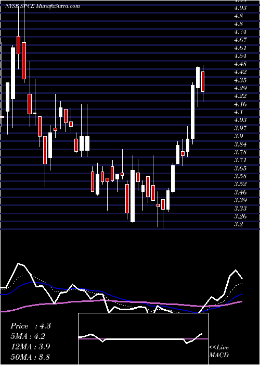
Task: Click the 4.29 price axis label
Action: click(x=240, y=88)
